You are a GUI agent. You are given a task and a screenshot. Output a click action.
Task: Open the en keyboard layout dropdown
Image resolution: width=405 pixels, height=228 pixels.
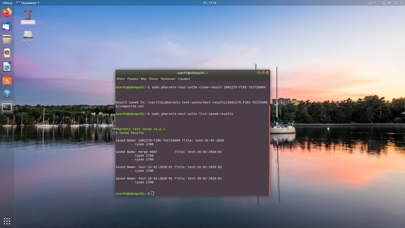(x=372, y=3)
